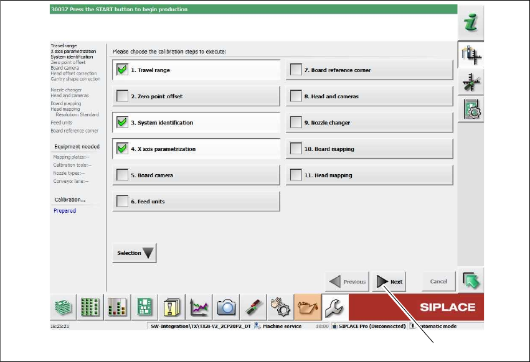Check the 10. Board mapping checkbox
Image resolution: width=530 pixels, height=362 pixels.
[x=296, y=149]
